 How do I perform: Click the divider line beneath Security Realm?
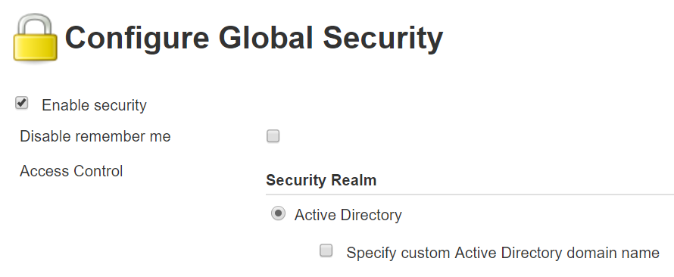[x=470, y=195]
